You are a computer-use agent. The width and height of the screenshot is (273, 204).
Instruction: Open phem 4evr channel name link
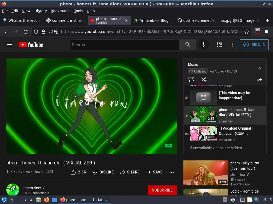[x=32, y=188]
